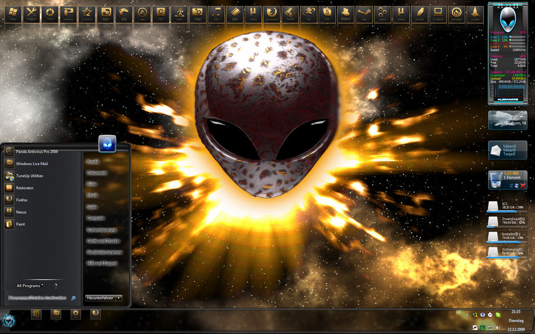This screenshot has width=535, height=334.
Task: Open the Picasa aperture dock icon
Action: click(50, 14)
